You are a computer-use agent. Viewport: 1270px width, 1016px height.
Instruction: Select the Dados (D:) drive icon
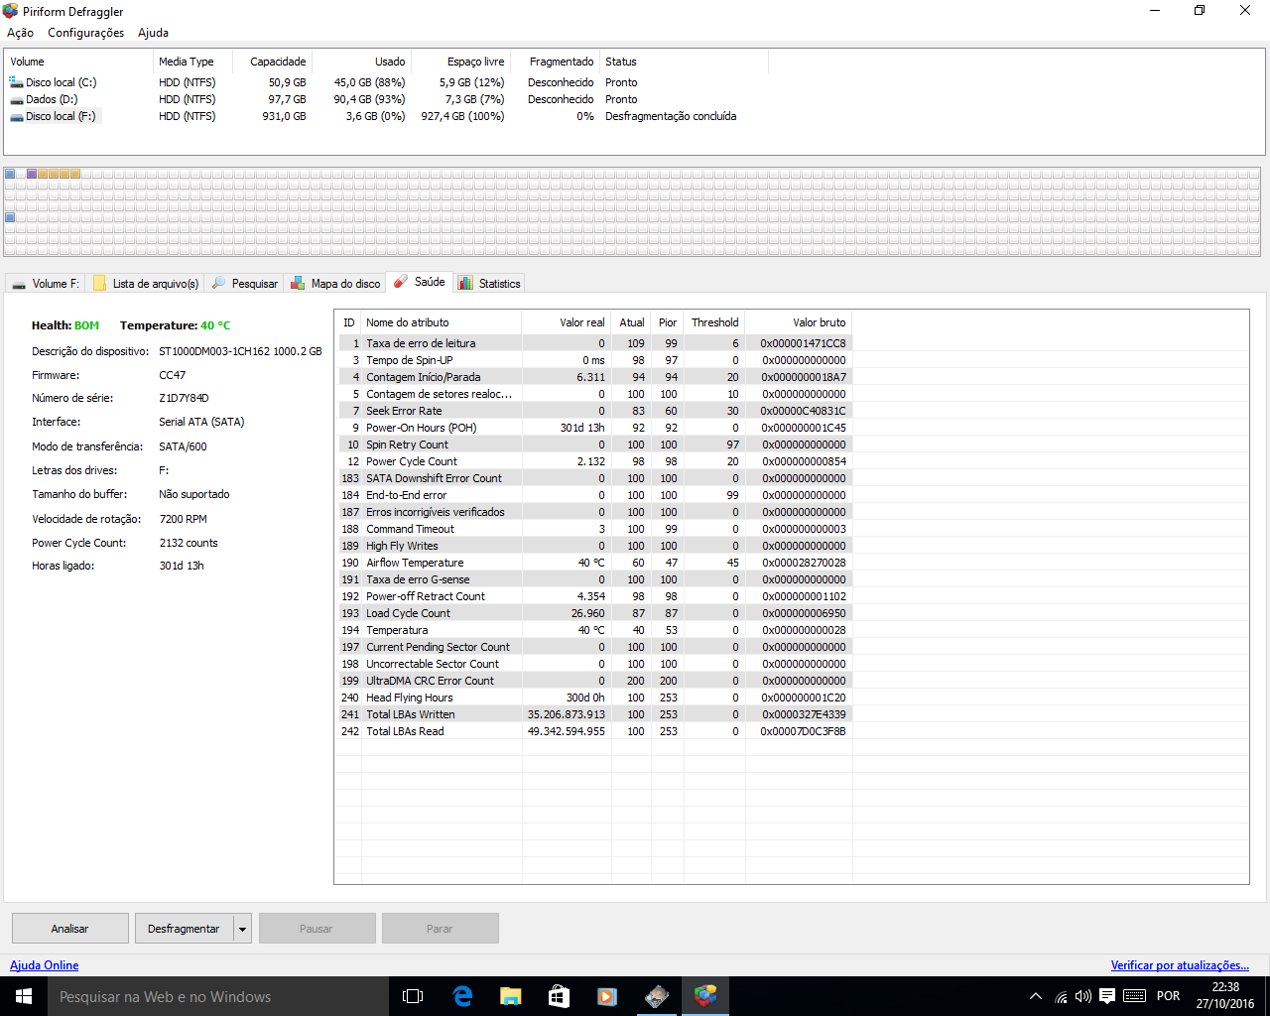(16, 99)
